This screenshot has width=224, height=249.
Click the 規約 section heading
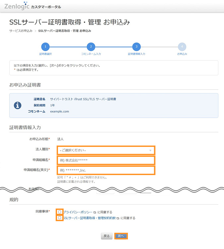(x=14, y=200)
